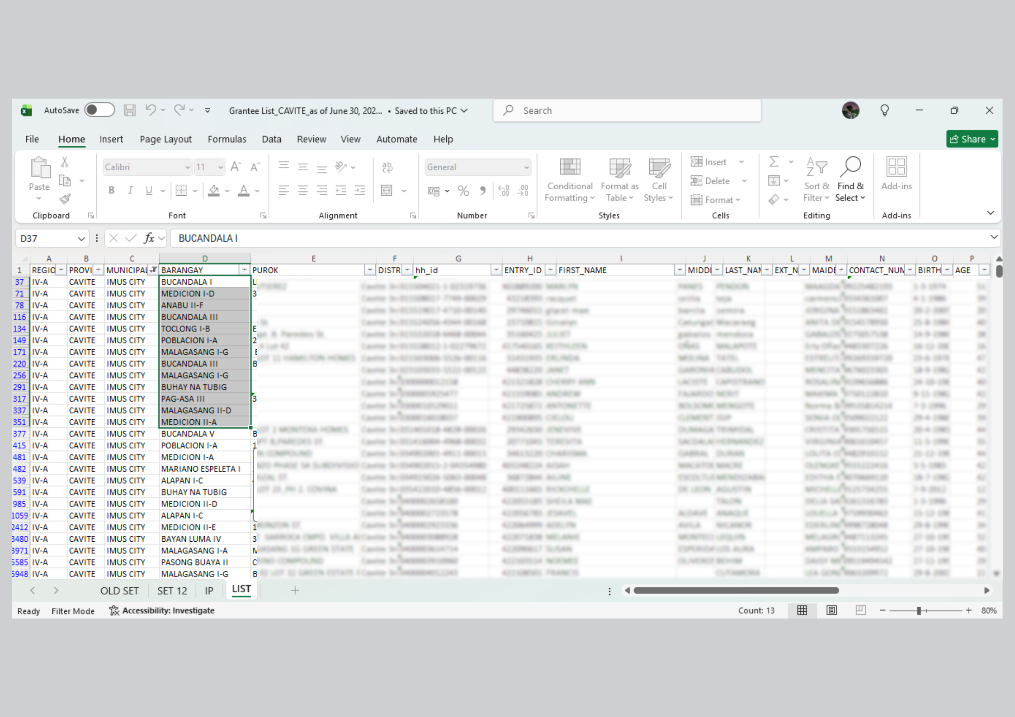Click the Copy icon
The image size is (1015, 717).
pyautogui.click(x=65, y=181)
